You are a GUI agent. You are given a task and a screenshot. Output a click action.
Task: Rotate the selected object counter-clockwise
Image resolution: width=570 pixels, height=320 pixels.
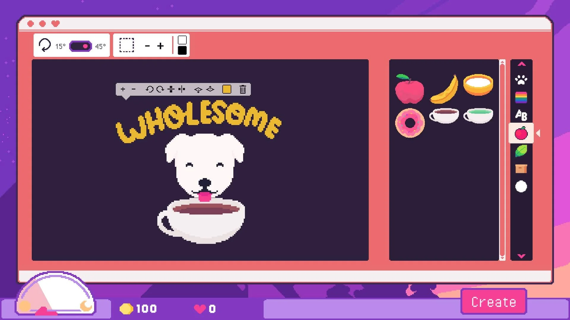(149, 89)
